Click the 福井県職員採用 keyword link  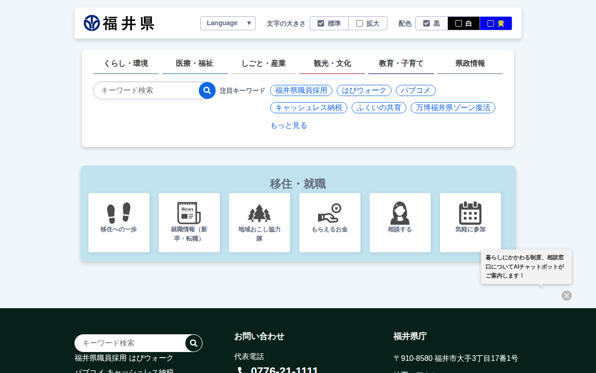click(x=301, y=90)
